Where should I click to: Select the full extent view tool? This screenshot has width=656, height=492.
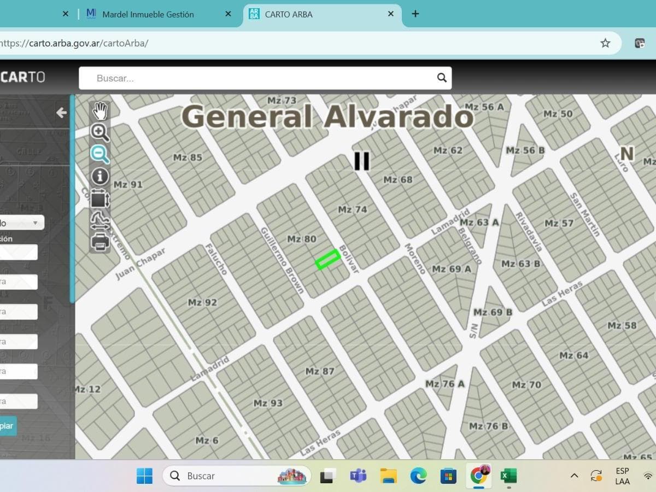100,198
